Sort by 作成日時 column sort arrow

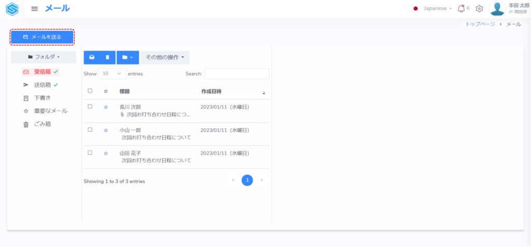tap(264, 92)
